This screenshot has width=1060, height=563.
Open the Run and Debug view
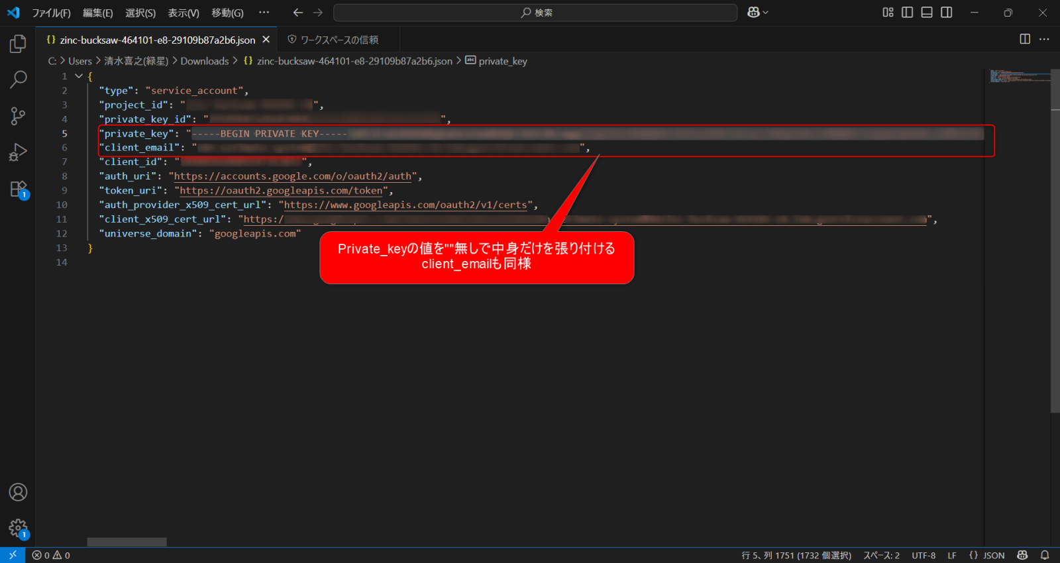[x=18, y=153]
